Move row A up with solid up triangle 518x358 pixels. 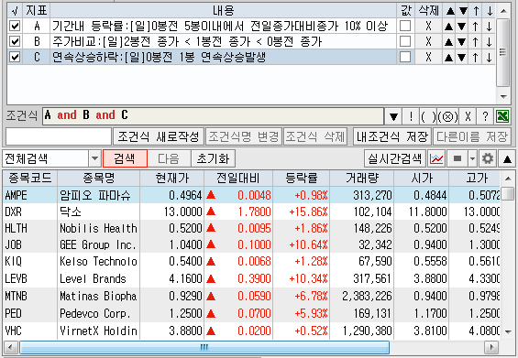(x=448, y=26)
